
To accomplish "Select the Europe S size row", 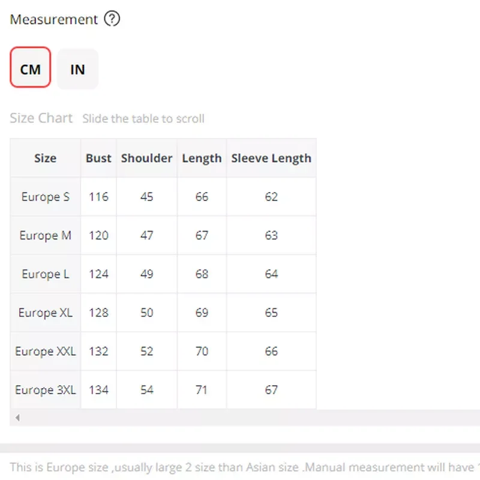I will 45,197.
